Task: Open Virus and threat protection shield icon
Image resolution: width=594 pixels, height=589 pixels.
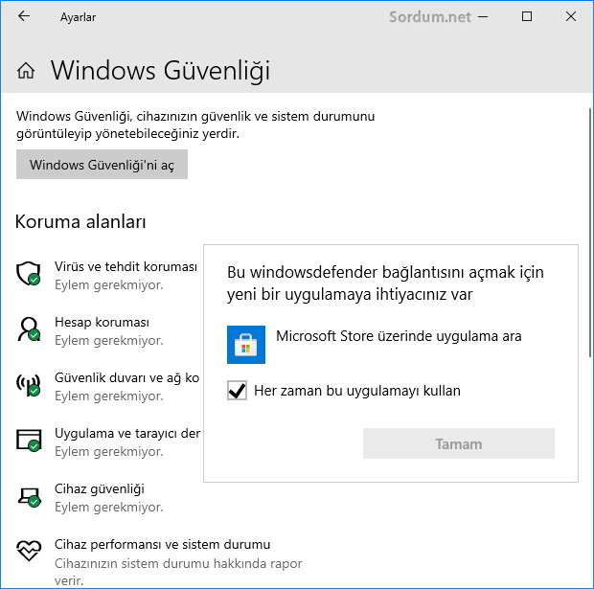Action: (29, 273)
